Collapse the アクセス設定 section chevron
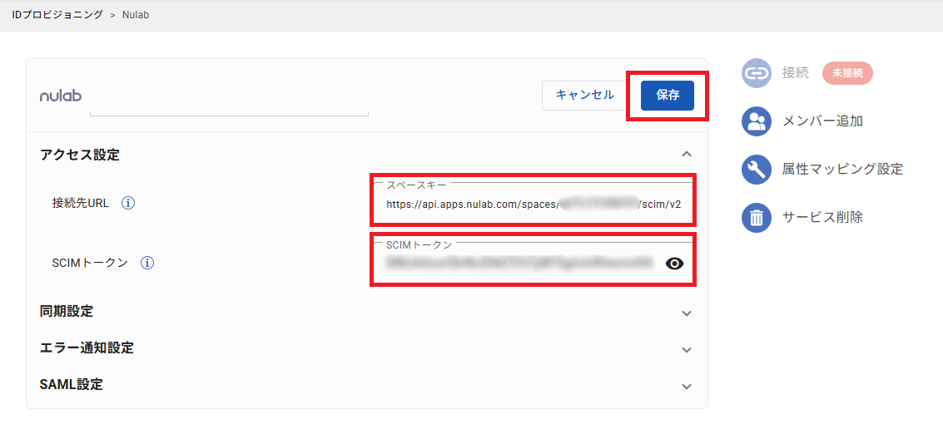 [x=687, y=155]
